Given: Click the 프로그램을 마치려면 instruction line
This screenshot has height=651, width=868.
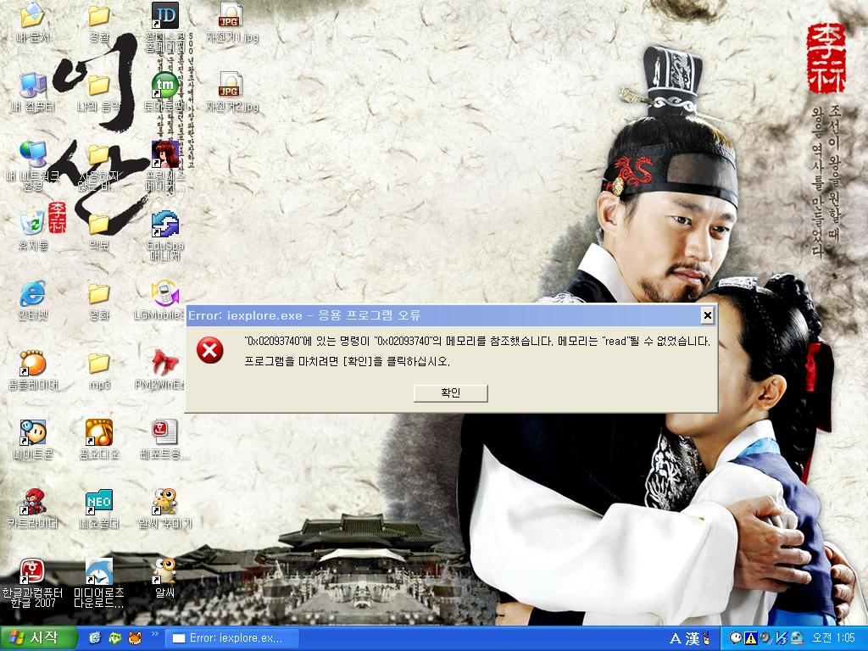Looking at the screenshot, I should pyautogui.click(x=347, y=362).
